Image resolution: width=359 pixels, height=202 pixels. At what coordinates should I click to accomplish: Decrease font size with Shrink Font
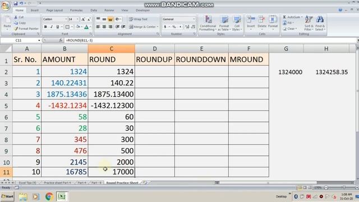pos(89,19)
